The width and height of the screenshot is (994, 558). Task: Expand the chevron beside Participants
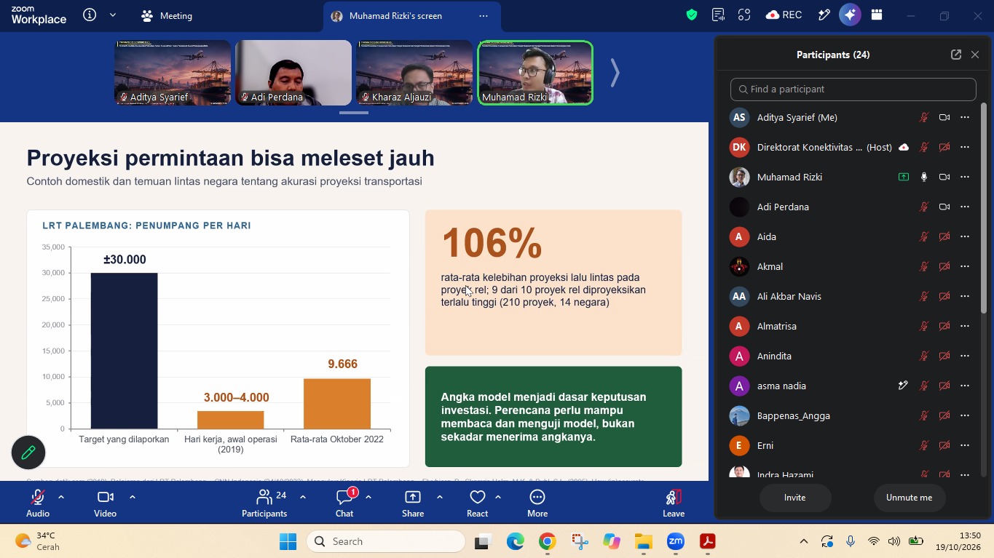pos(303,497)
